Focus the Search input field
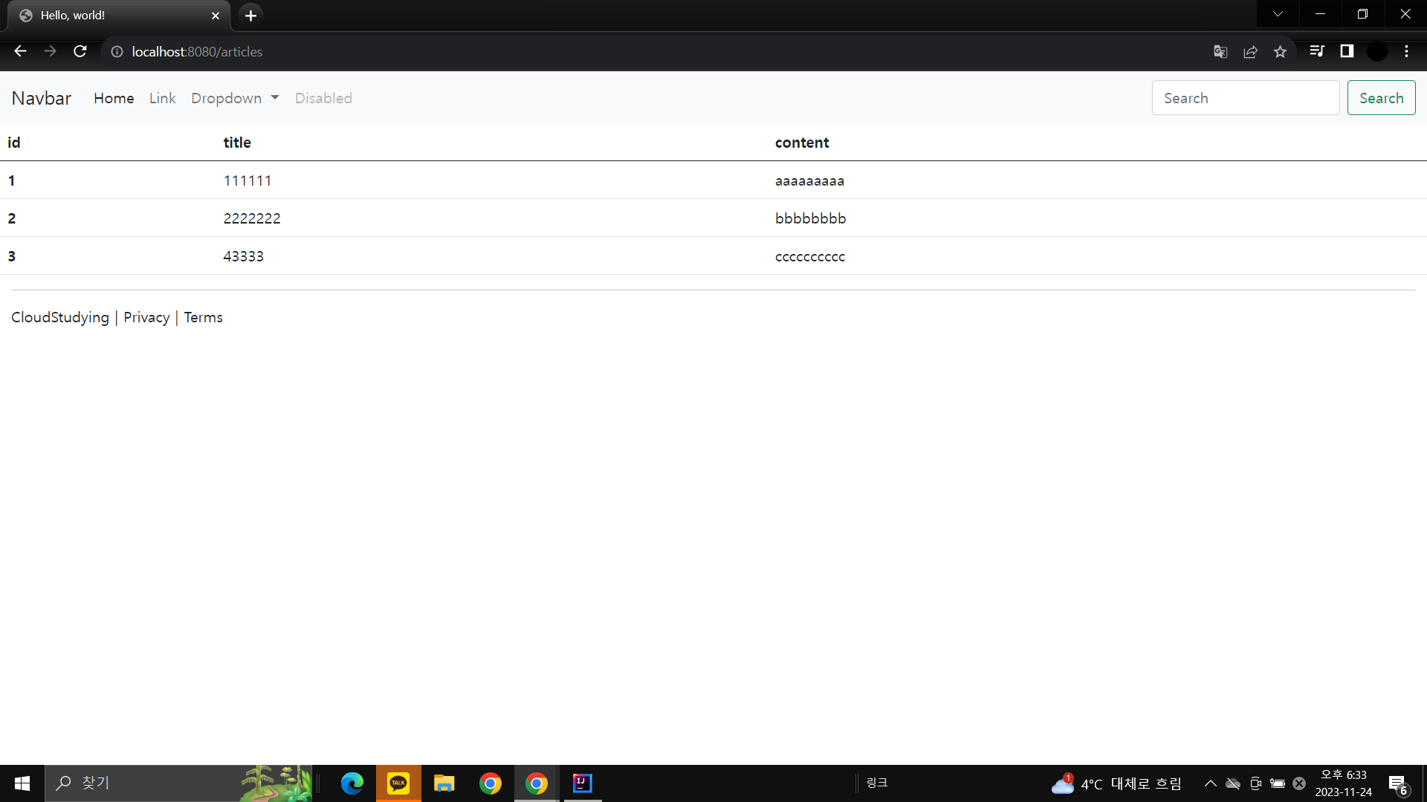 [1245, 98]
